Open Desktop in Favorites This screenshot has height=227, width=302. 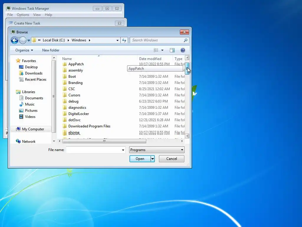(31, 67)
